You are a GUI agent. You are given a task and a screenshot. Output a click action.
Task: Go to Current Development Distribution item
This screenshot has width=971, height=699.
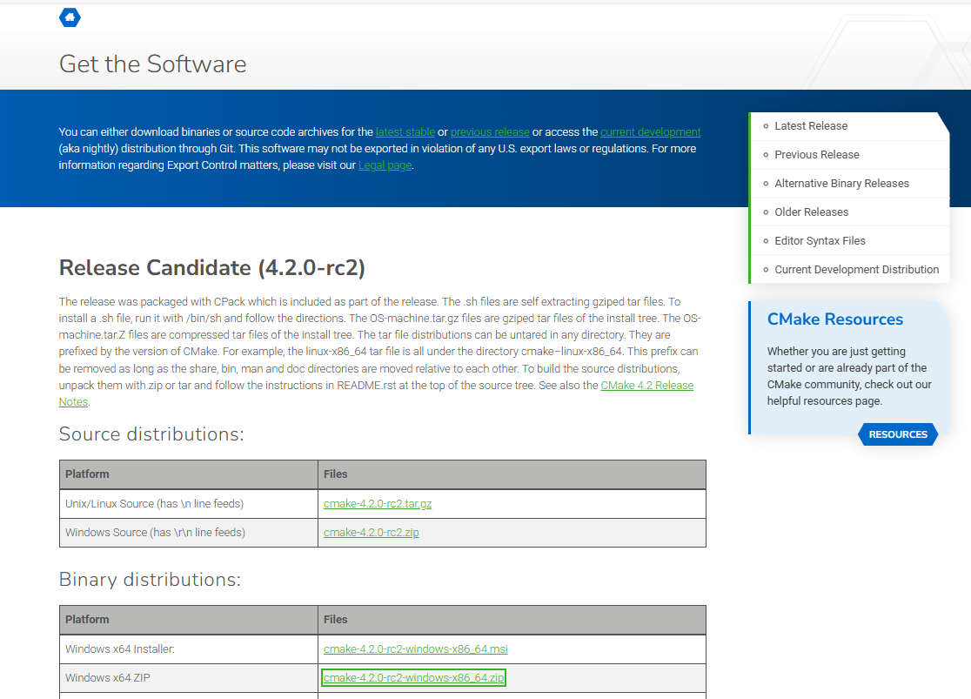coord(856,270)
